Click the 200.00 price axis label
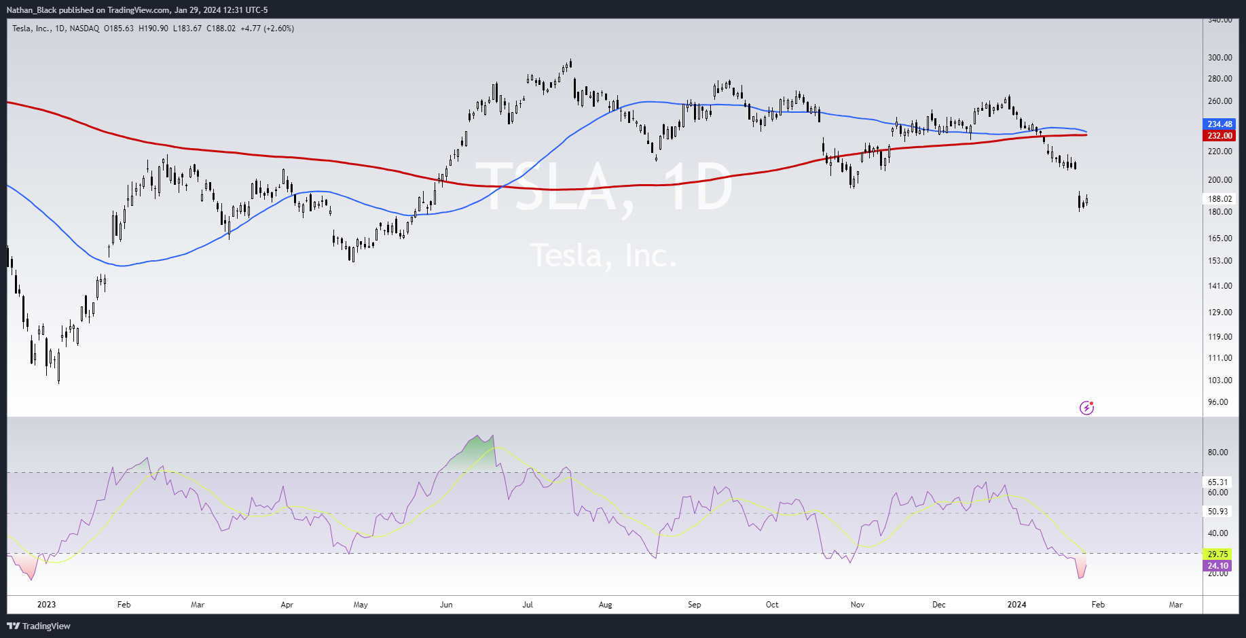 point(1220,180)
